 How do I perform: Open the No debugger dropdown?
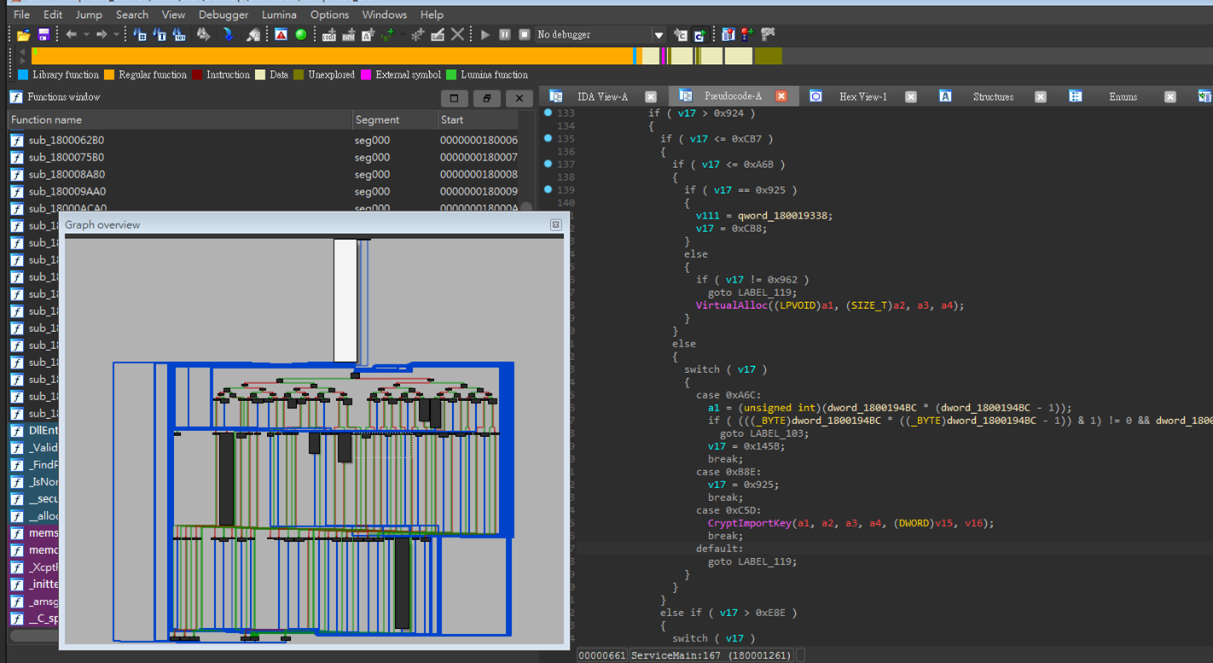pos(659,35)
